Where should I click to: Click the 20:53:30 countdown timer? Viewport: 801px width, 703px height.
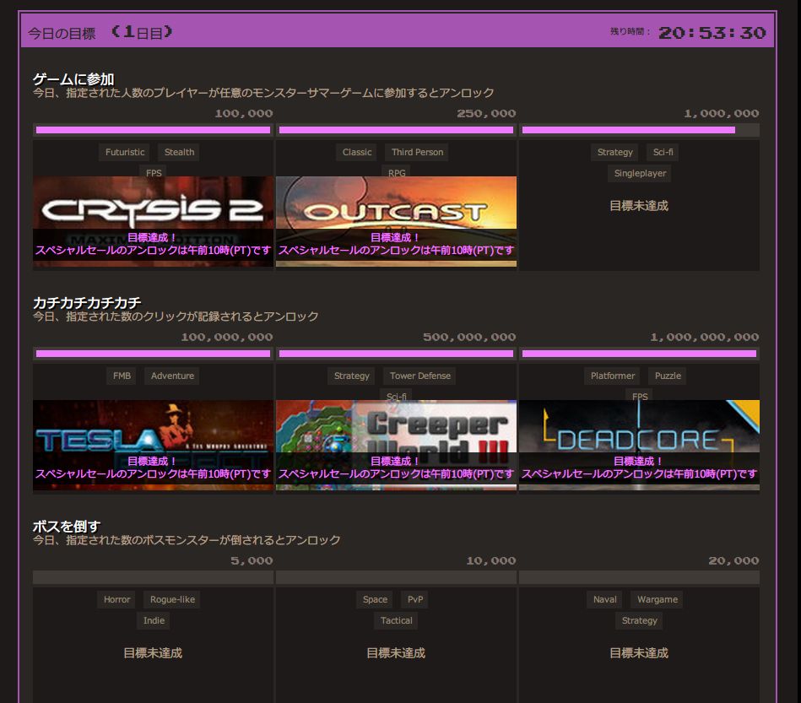(712, 33)
